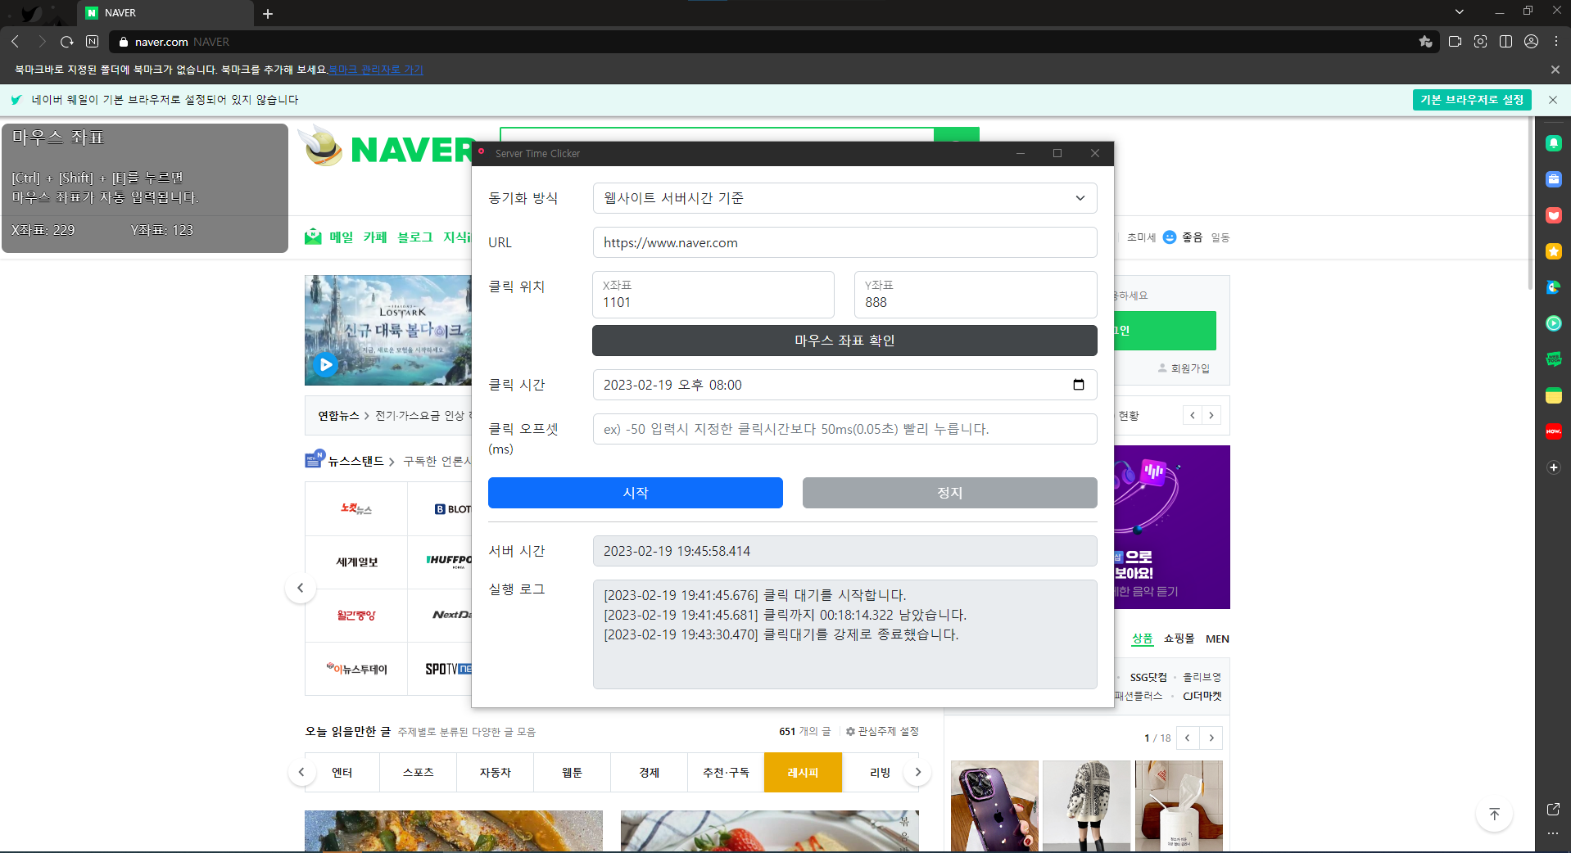
Task: Go to next shopping page arrow
Action: tap(1211, 738)
